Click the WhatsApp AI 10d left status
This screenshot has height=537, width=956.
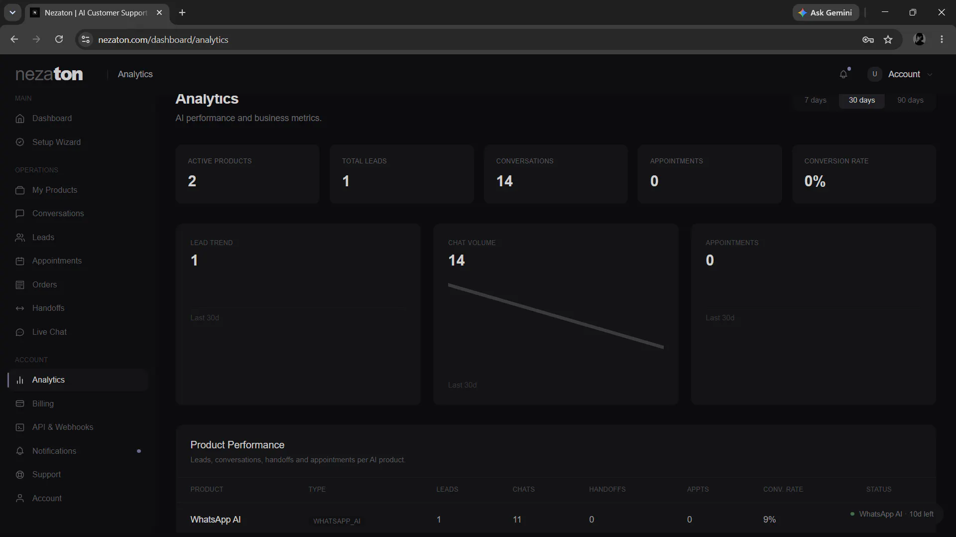892,514
